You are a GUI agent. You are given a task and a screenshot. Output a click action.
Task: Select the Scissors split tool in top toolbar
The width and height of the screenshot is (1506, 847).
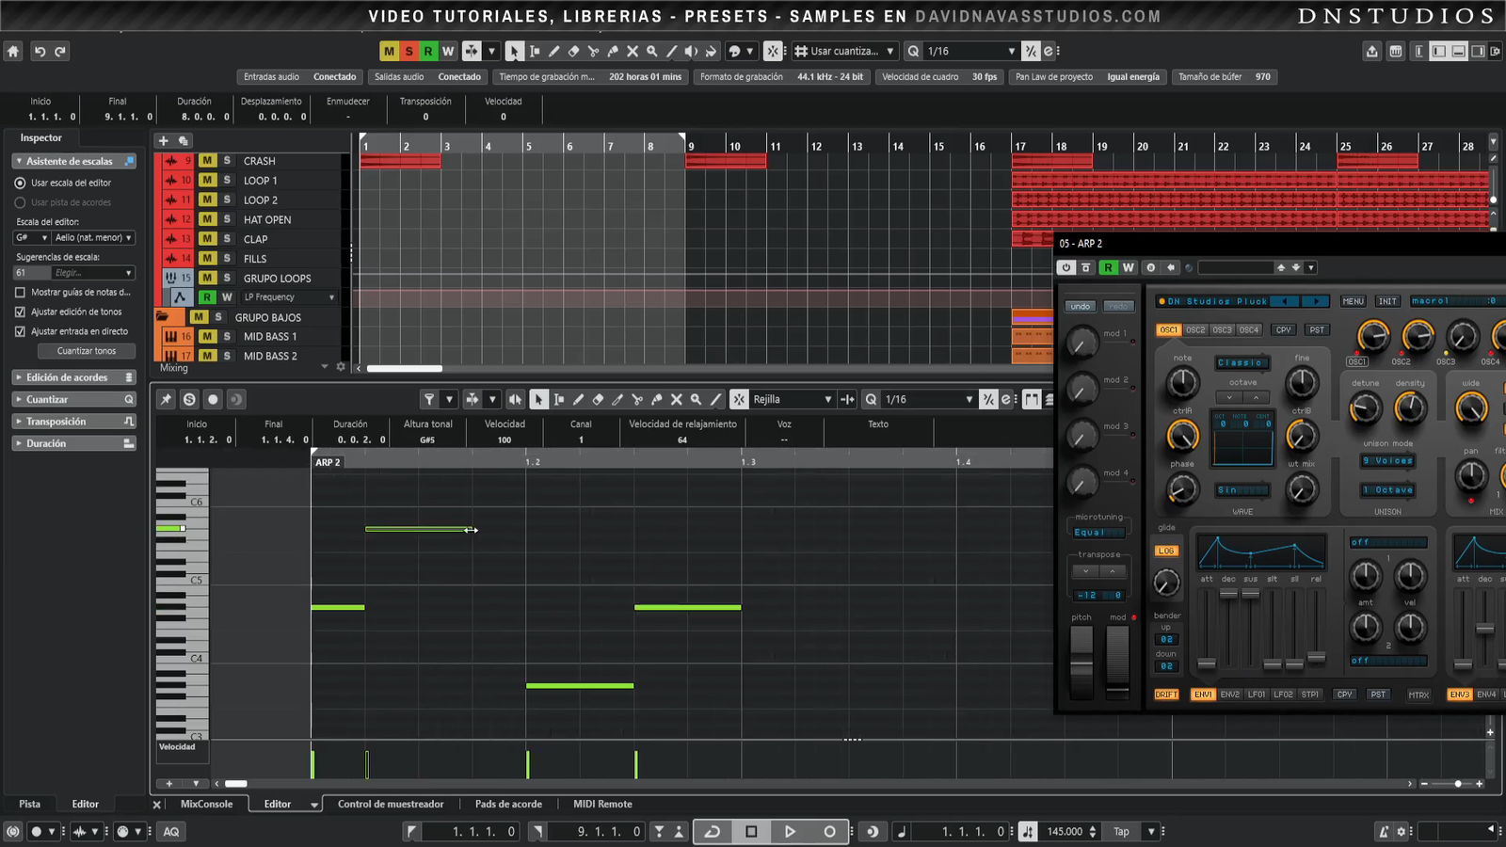click(593, 52)
